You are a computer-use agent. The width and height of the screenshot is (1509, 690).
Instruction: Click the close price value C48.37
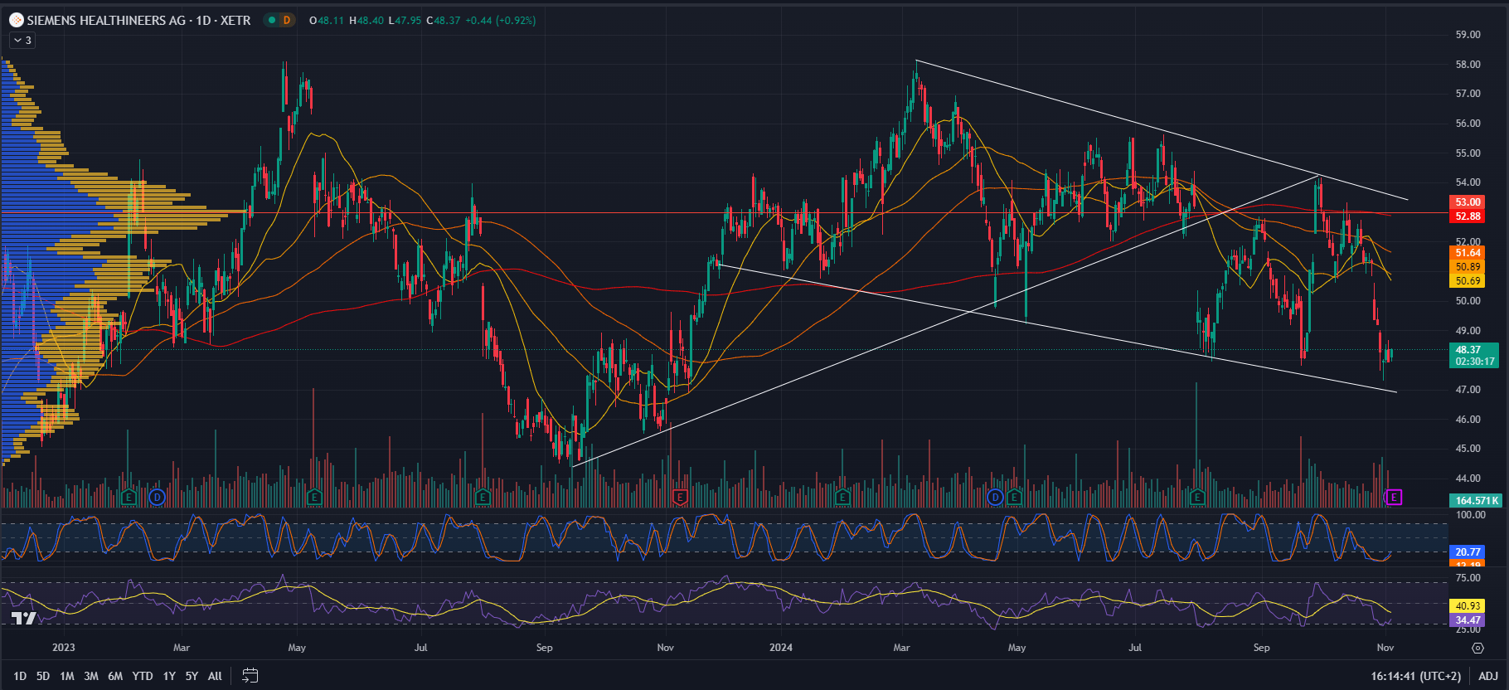pos(443,21)
